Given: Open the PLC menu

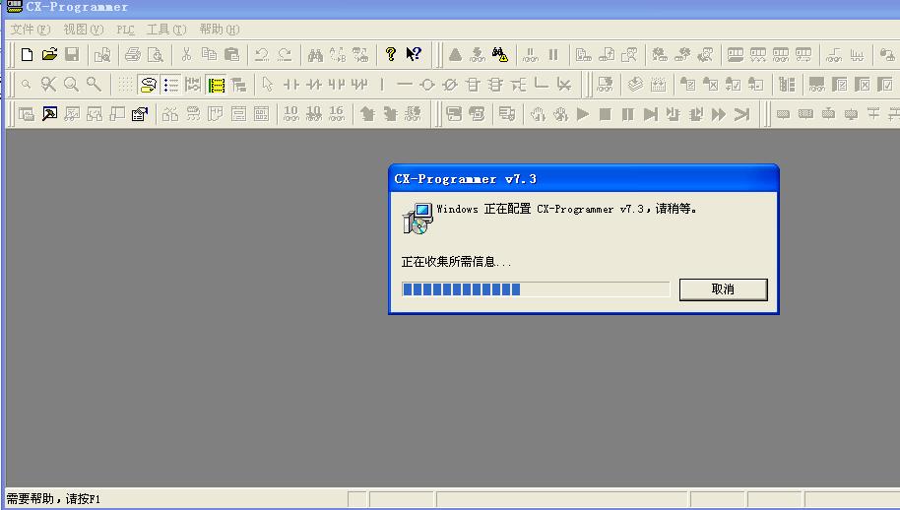Looking at the screenshot, I should (x=125, y=30).
